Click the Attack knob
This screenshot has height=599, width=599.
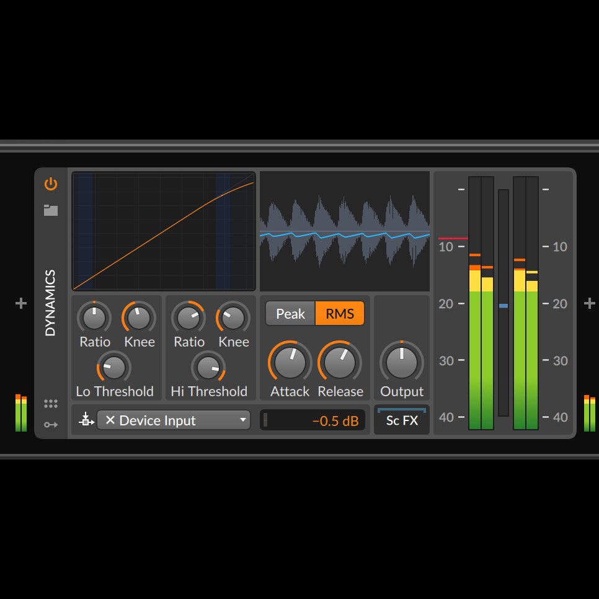click(x=290, y=362)
